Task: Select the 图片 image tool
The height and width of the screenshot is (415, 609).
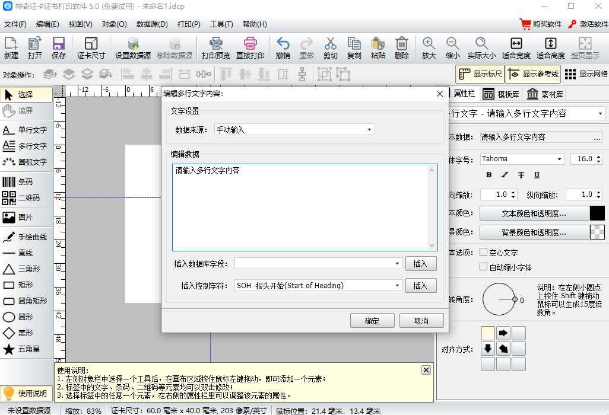Action: pyautogui.click(x=26, y=217)
